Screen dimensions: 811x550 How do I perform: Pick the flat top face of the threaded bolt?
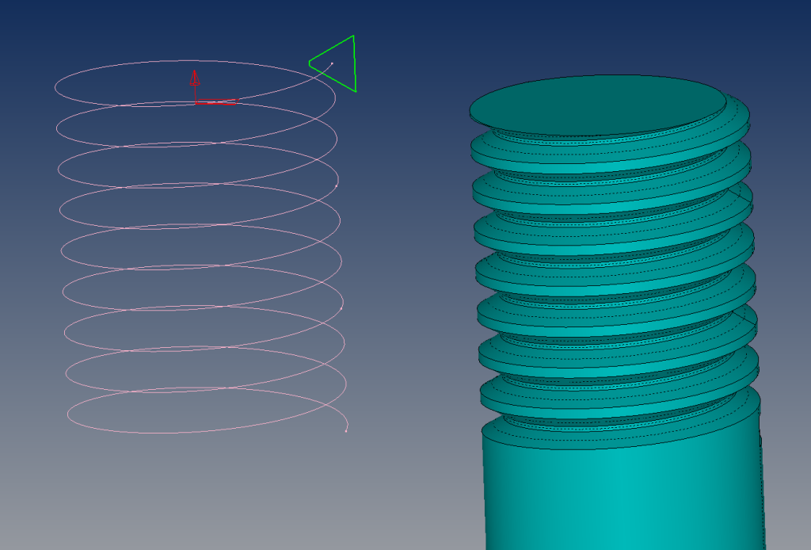click(598, 105)
